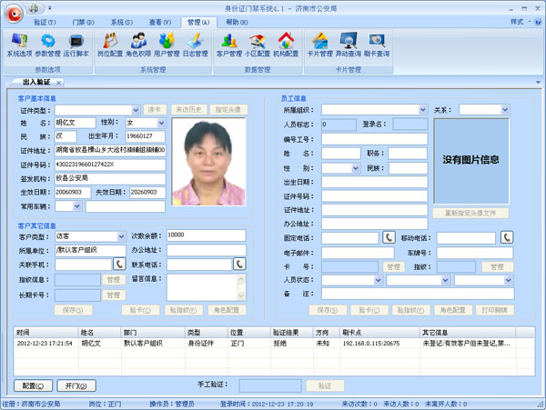This screenshot has width=546, height=410.
Task: Click the 读卡 button
Action: point(155,110)
